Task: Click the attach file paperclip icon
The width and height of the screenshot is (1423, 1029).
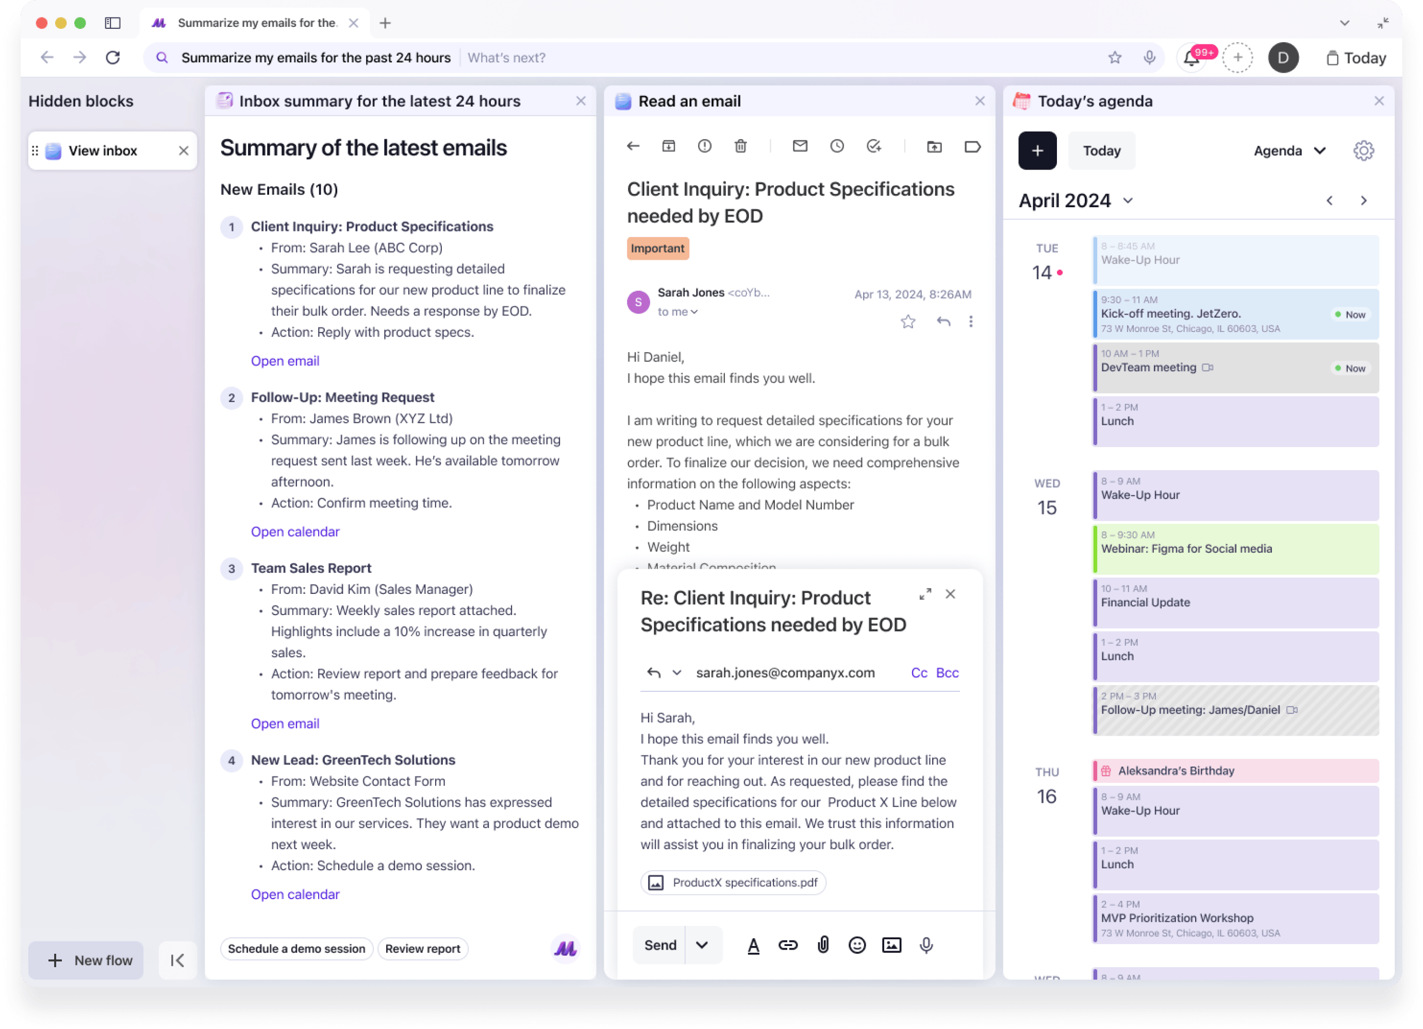Action: coord(822,945)
